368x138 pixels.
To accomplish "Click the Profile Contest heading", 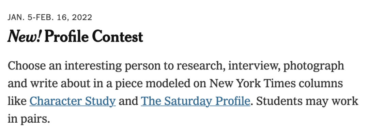I will [x=94, y=37].
